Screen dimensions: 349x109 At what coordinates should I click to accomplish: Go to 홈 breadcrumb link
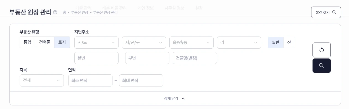pos(64,13)
